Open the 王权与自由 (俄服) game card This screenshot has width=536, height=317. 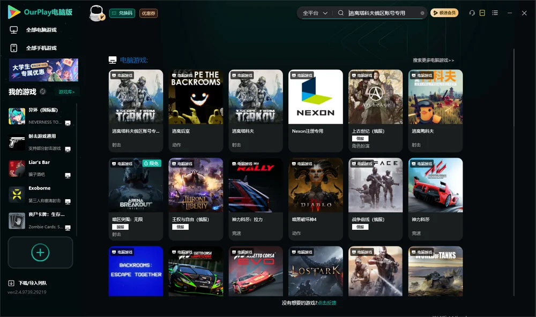coord(196,199)
